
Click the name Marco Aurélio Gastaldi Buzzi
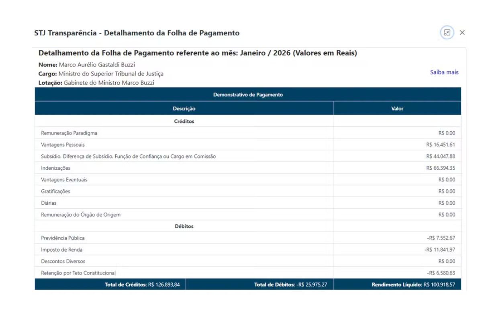(97, 65)
